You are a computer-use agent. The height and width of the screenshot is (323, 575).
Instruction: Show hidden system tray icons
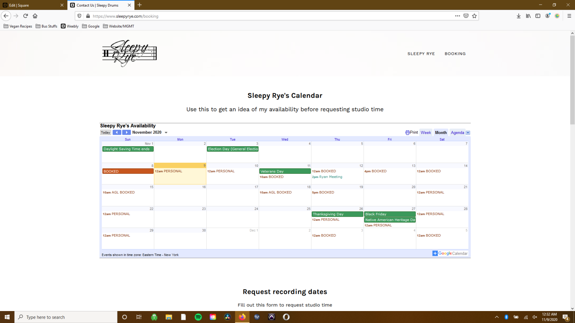[497, 317]
